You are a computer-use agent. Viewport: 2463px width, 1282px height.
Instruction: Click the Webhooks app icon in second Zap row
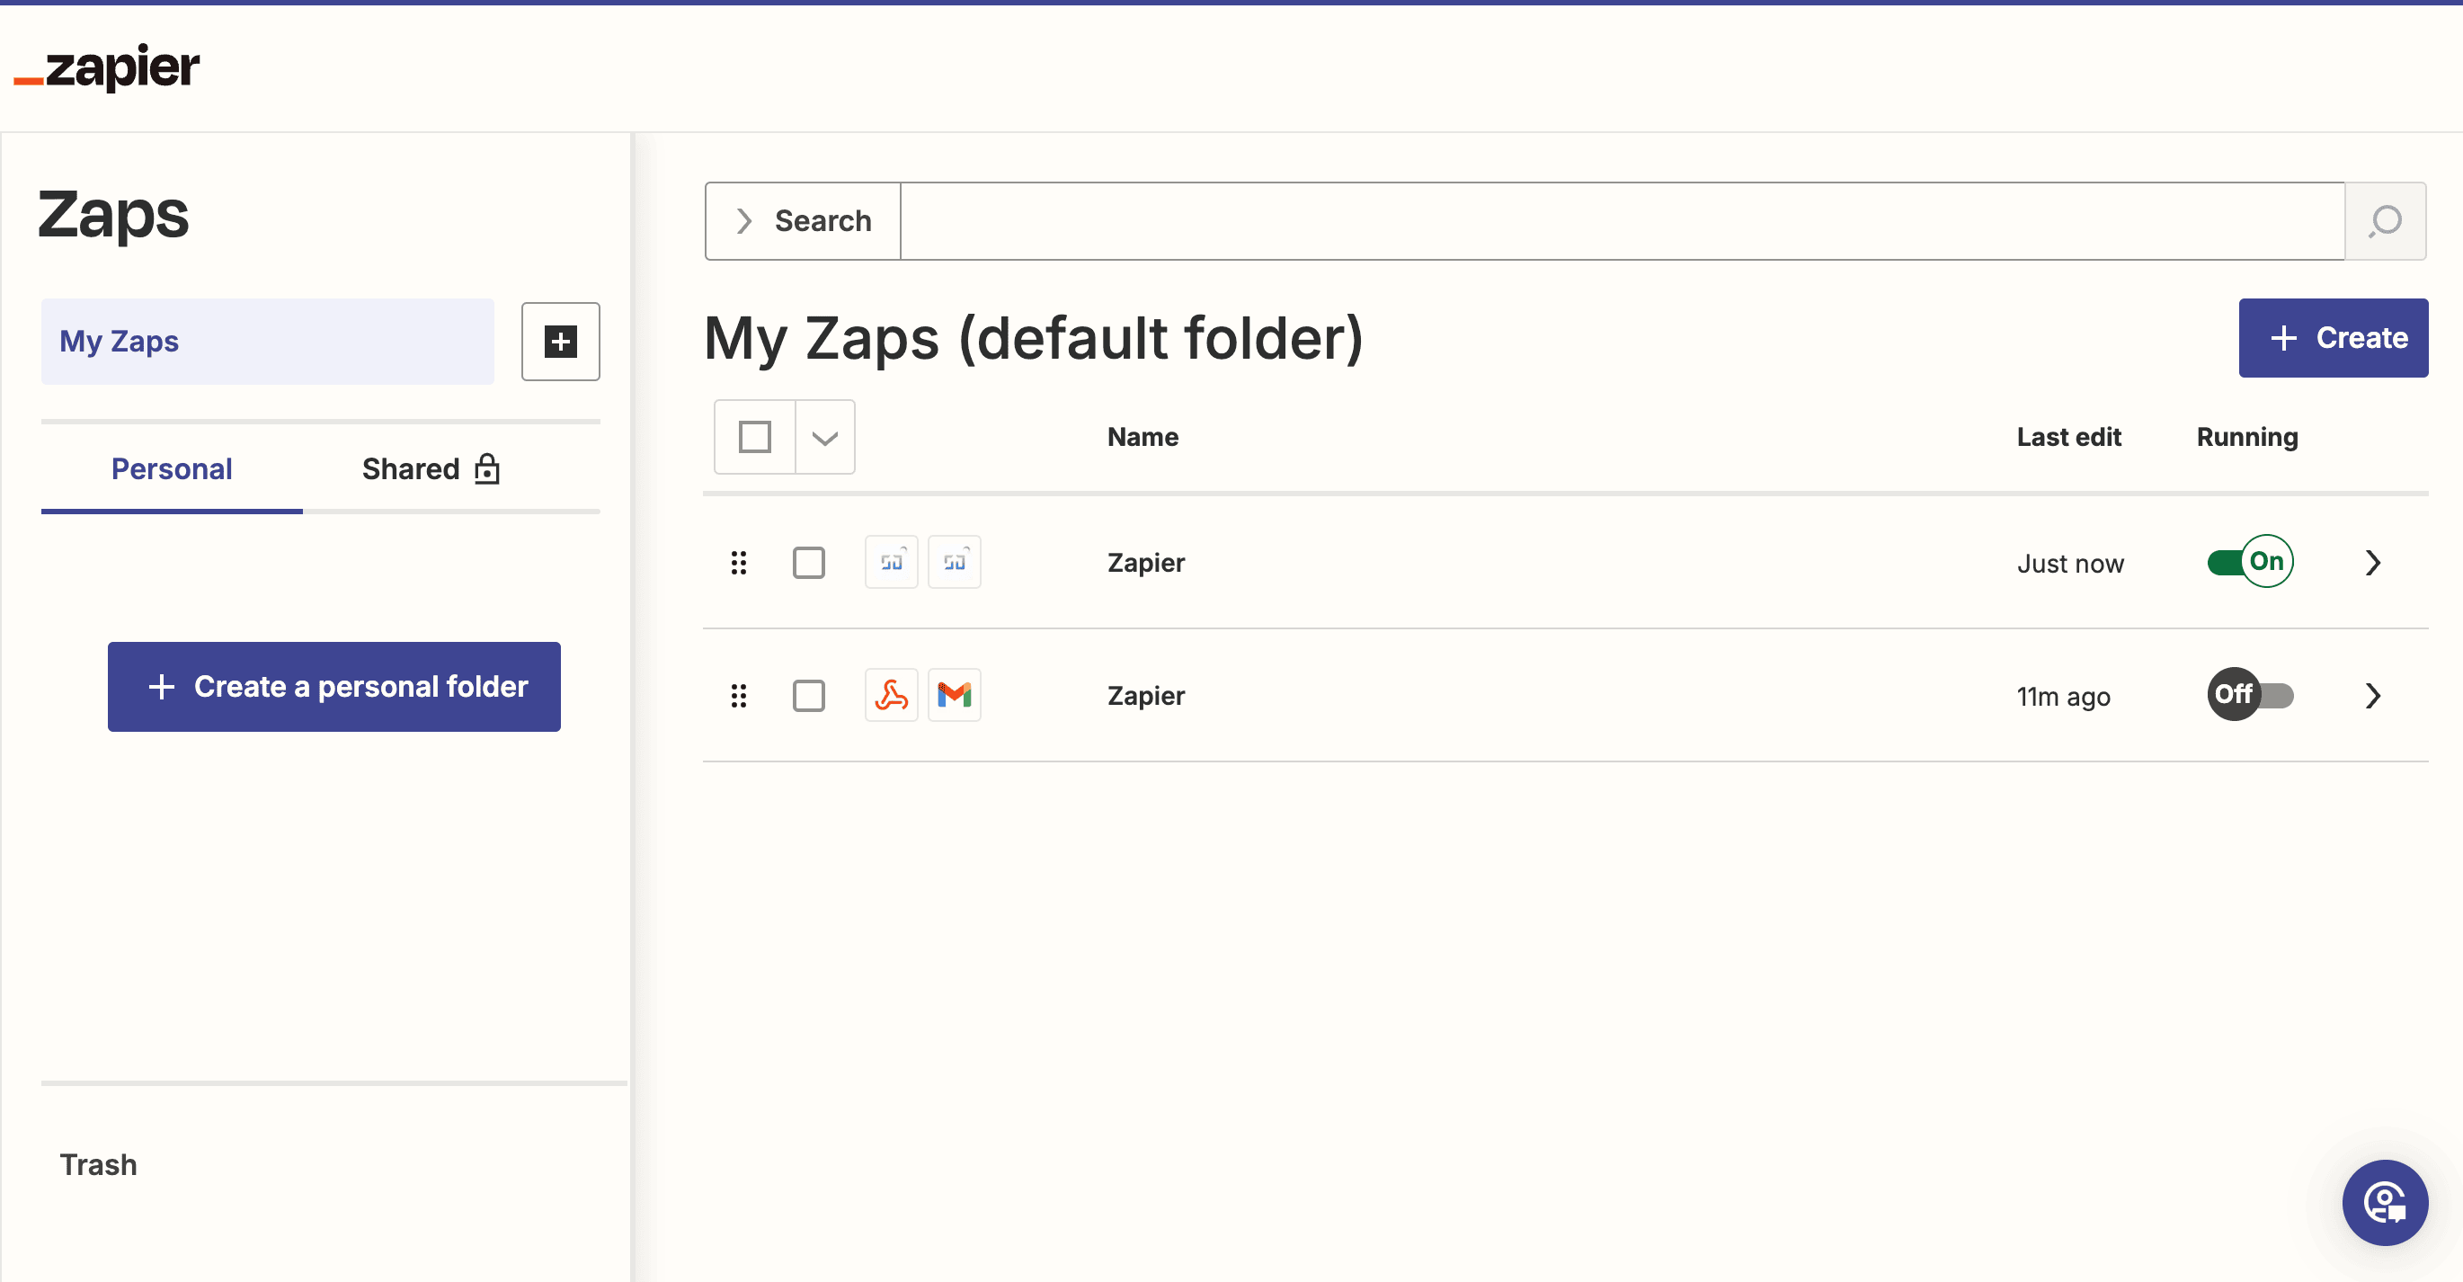pos(891,695)
